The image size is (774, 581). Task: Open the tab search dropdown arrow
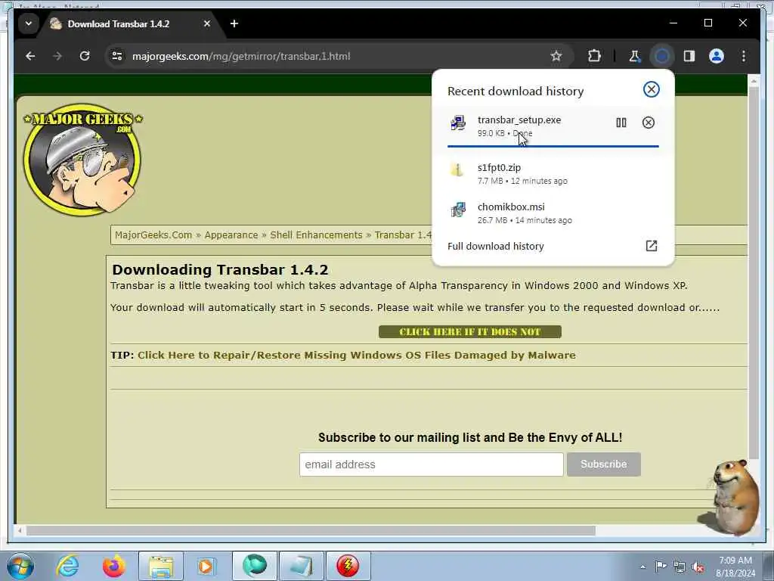pos(29,23)
